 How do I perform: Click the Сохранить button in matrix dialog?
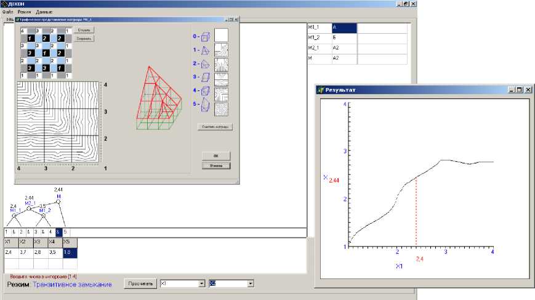(84, 39)
